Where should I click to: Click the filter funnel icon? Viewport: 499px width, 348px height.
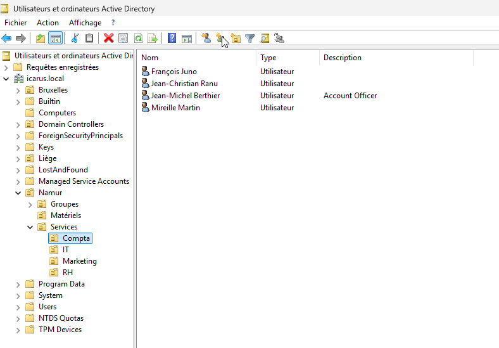pos(250,39)
